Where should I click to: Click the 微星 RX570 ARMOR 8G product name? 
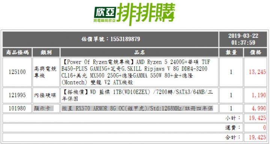click(137, 108)
